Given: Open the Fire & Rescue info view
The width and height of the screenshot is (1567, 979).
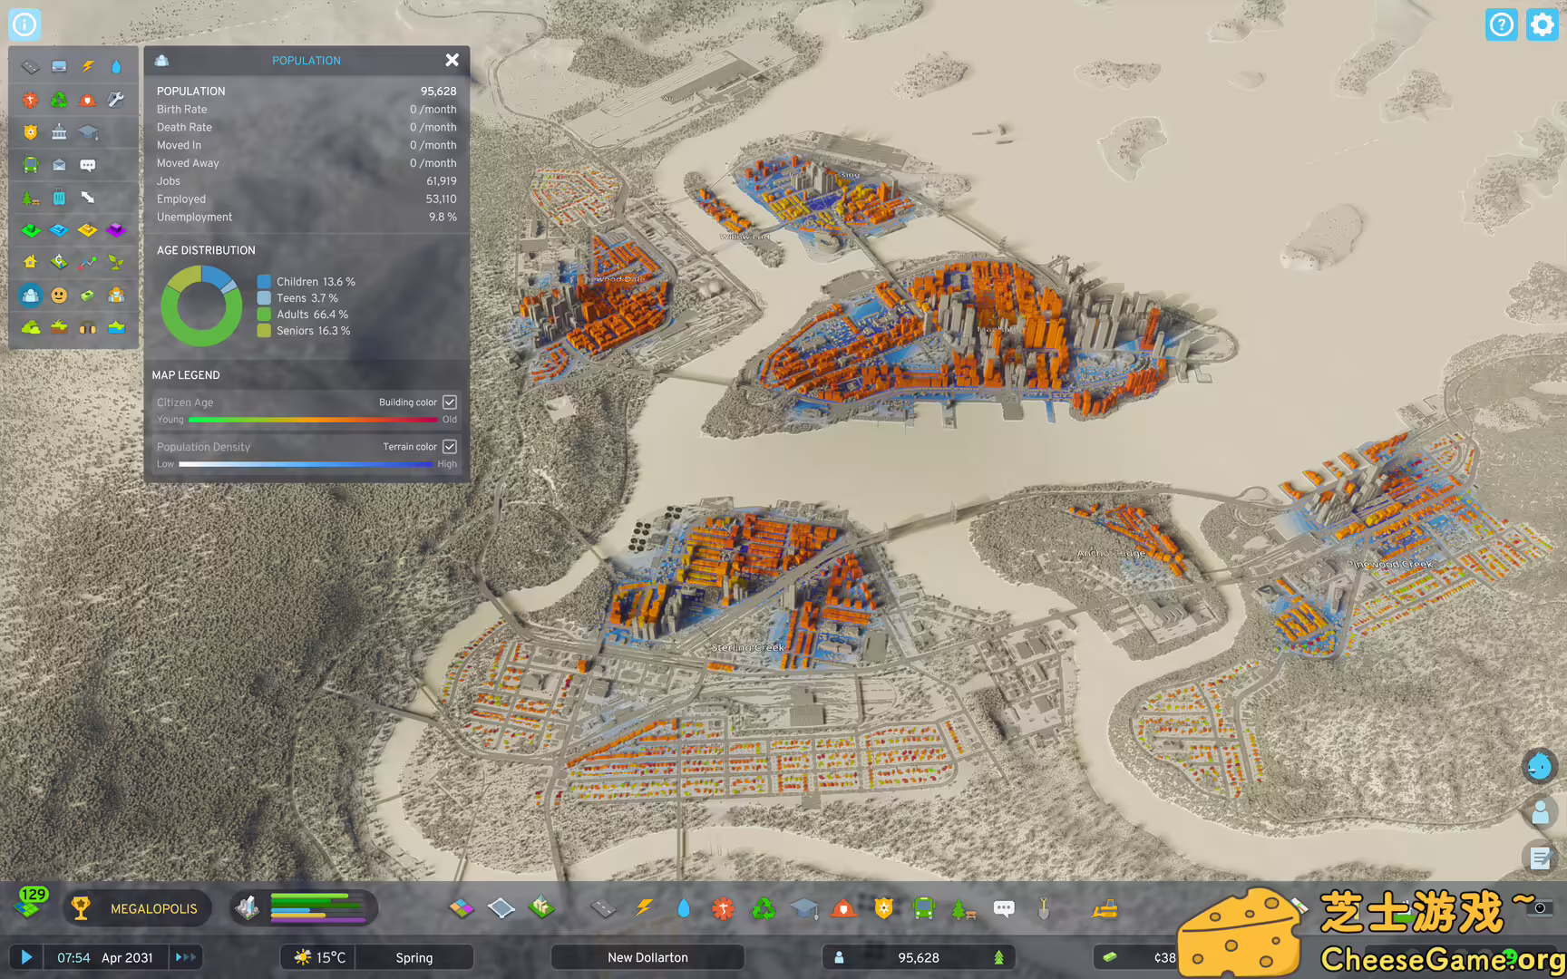Looking at the screenshot, I should click(87, 99).
